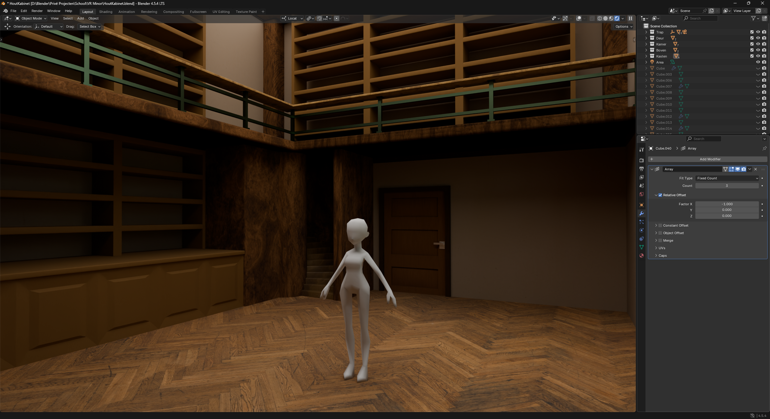Image resolution: width=770 pixels, height=419 pixels.
Task: Open the Fit Type dropdown
Action: [x=727, y=178]
